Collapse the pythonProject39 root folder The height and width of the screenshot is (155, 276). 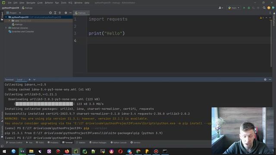[x=6, y=17]
